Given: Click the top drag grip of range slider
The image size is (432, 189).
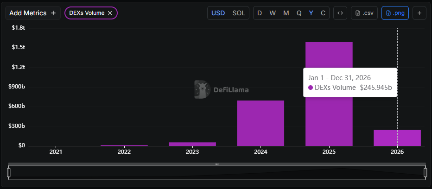Looking at the screenshot, I should pos(217,164).
